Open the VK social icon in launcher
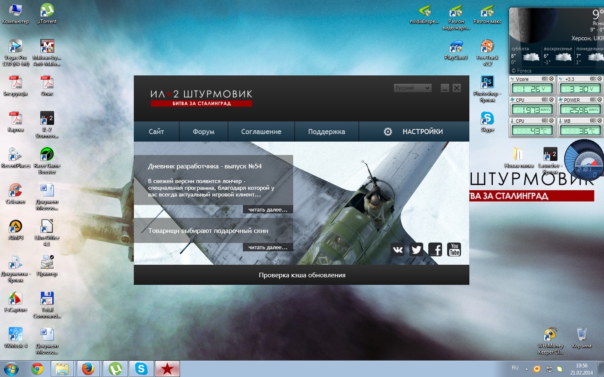The image size is (604, 377). [398, 250]
